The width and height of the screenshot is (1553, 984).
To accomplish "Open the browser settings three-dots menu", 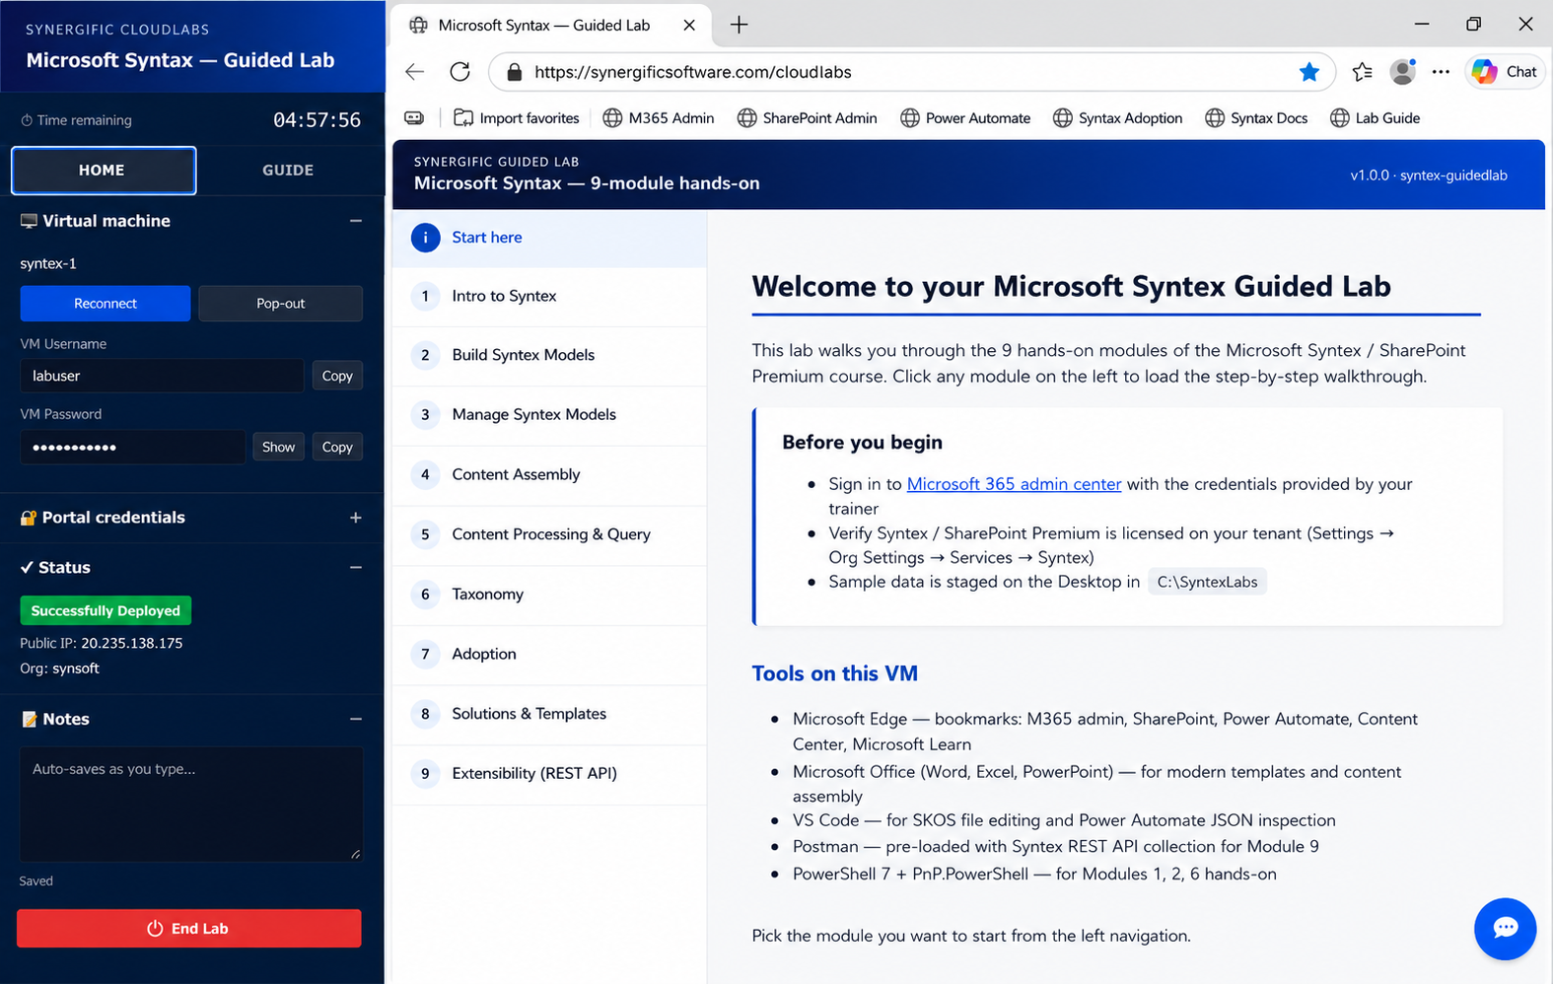I will (1441, 72).
